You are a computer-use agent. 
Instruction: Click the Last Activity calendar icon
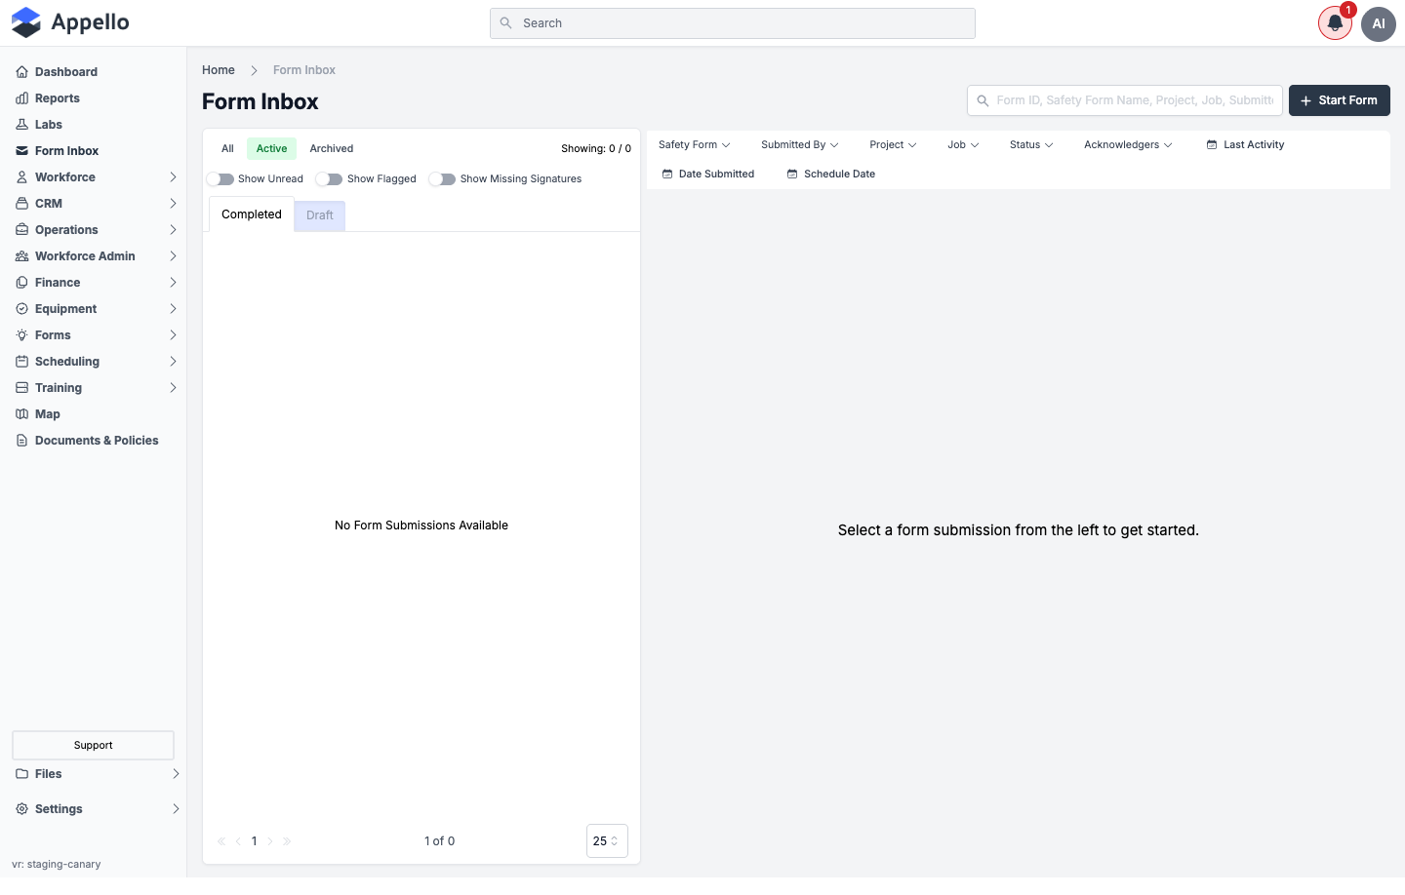point(1212,145)
